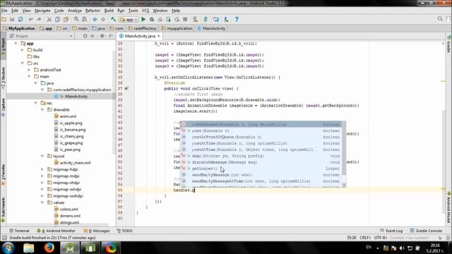This screenshot has width=452, height=254.
Task: Open Firefox from the taskbar
Action: pos(49,248)
